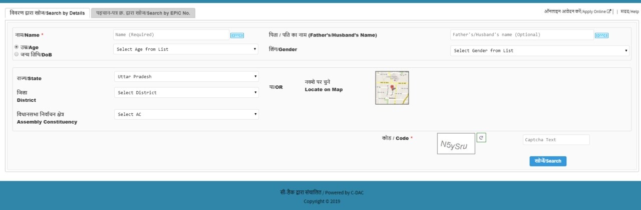Viewport: 641px width, 210px height.
Task: Click the Copyright © 2019 footer text
Action: tap(322, 202)
